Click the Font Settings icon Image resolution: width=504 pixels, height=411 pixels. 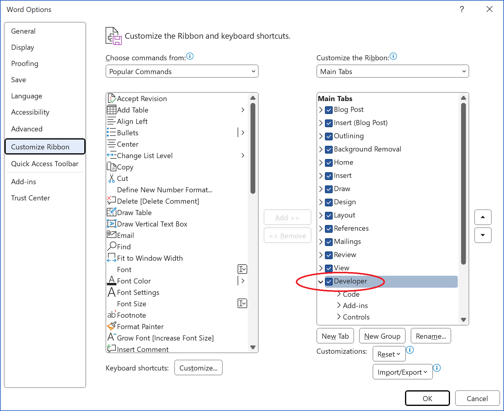(112, 292)
